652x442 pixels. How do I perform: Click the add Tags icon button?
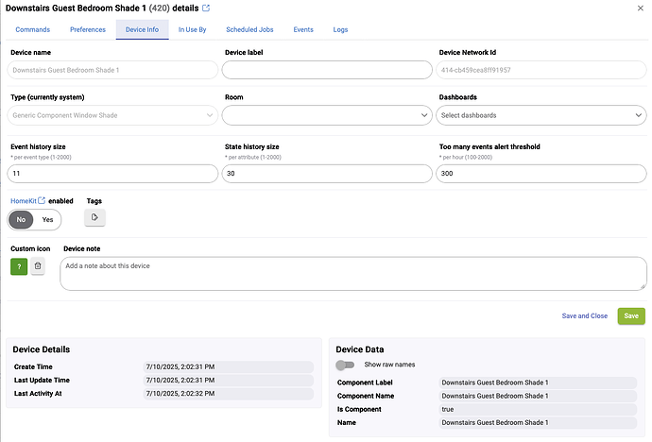[x=94, y=218]
